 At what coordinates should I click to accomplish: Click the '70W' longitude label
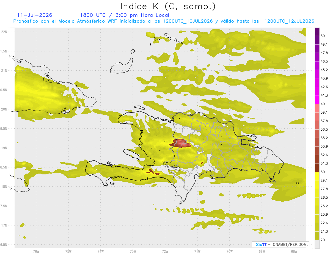coord(230,251)
